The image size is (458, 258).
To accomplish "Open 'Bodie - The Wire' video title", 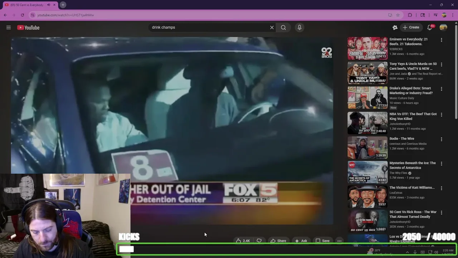I will (x=402, y=139).
